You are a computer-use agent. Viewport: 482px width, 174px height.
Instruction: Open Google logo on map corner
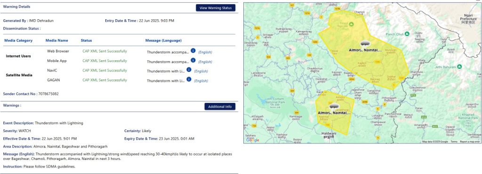tap(252, 140)
